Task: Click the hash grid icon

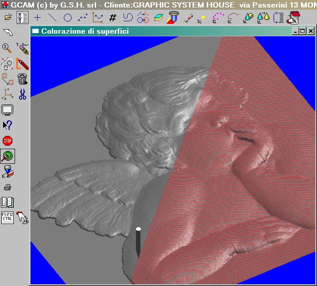Action: pos(112,18)
